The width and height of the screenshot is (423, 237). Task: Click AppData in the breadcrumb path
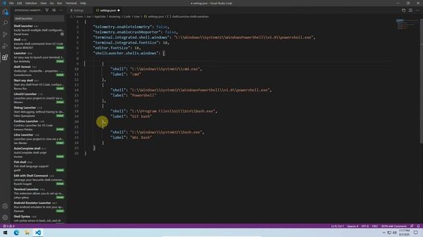click(x=100, y=16)
